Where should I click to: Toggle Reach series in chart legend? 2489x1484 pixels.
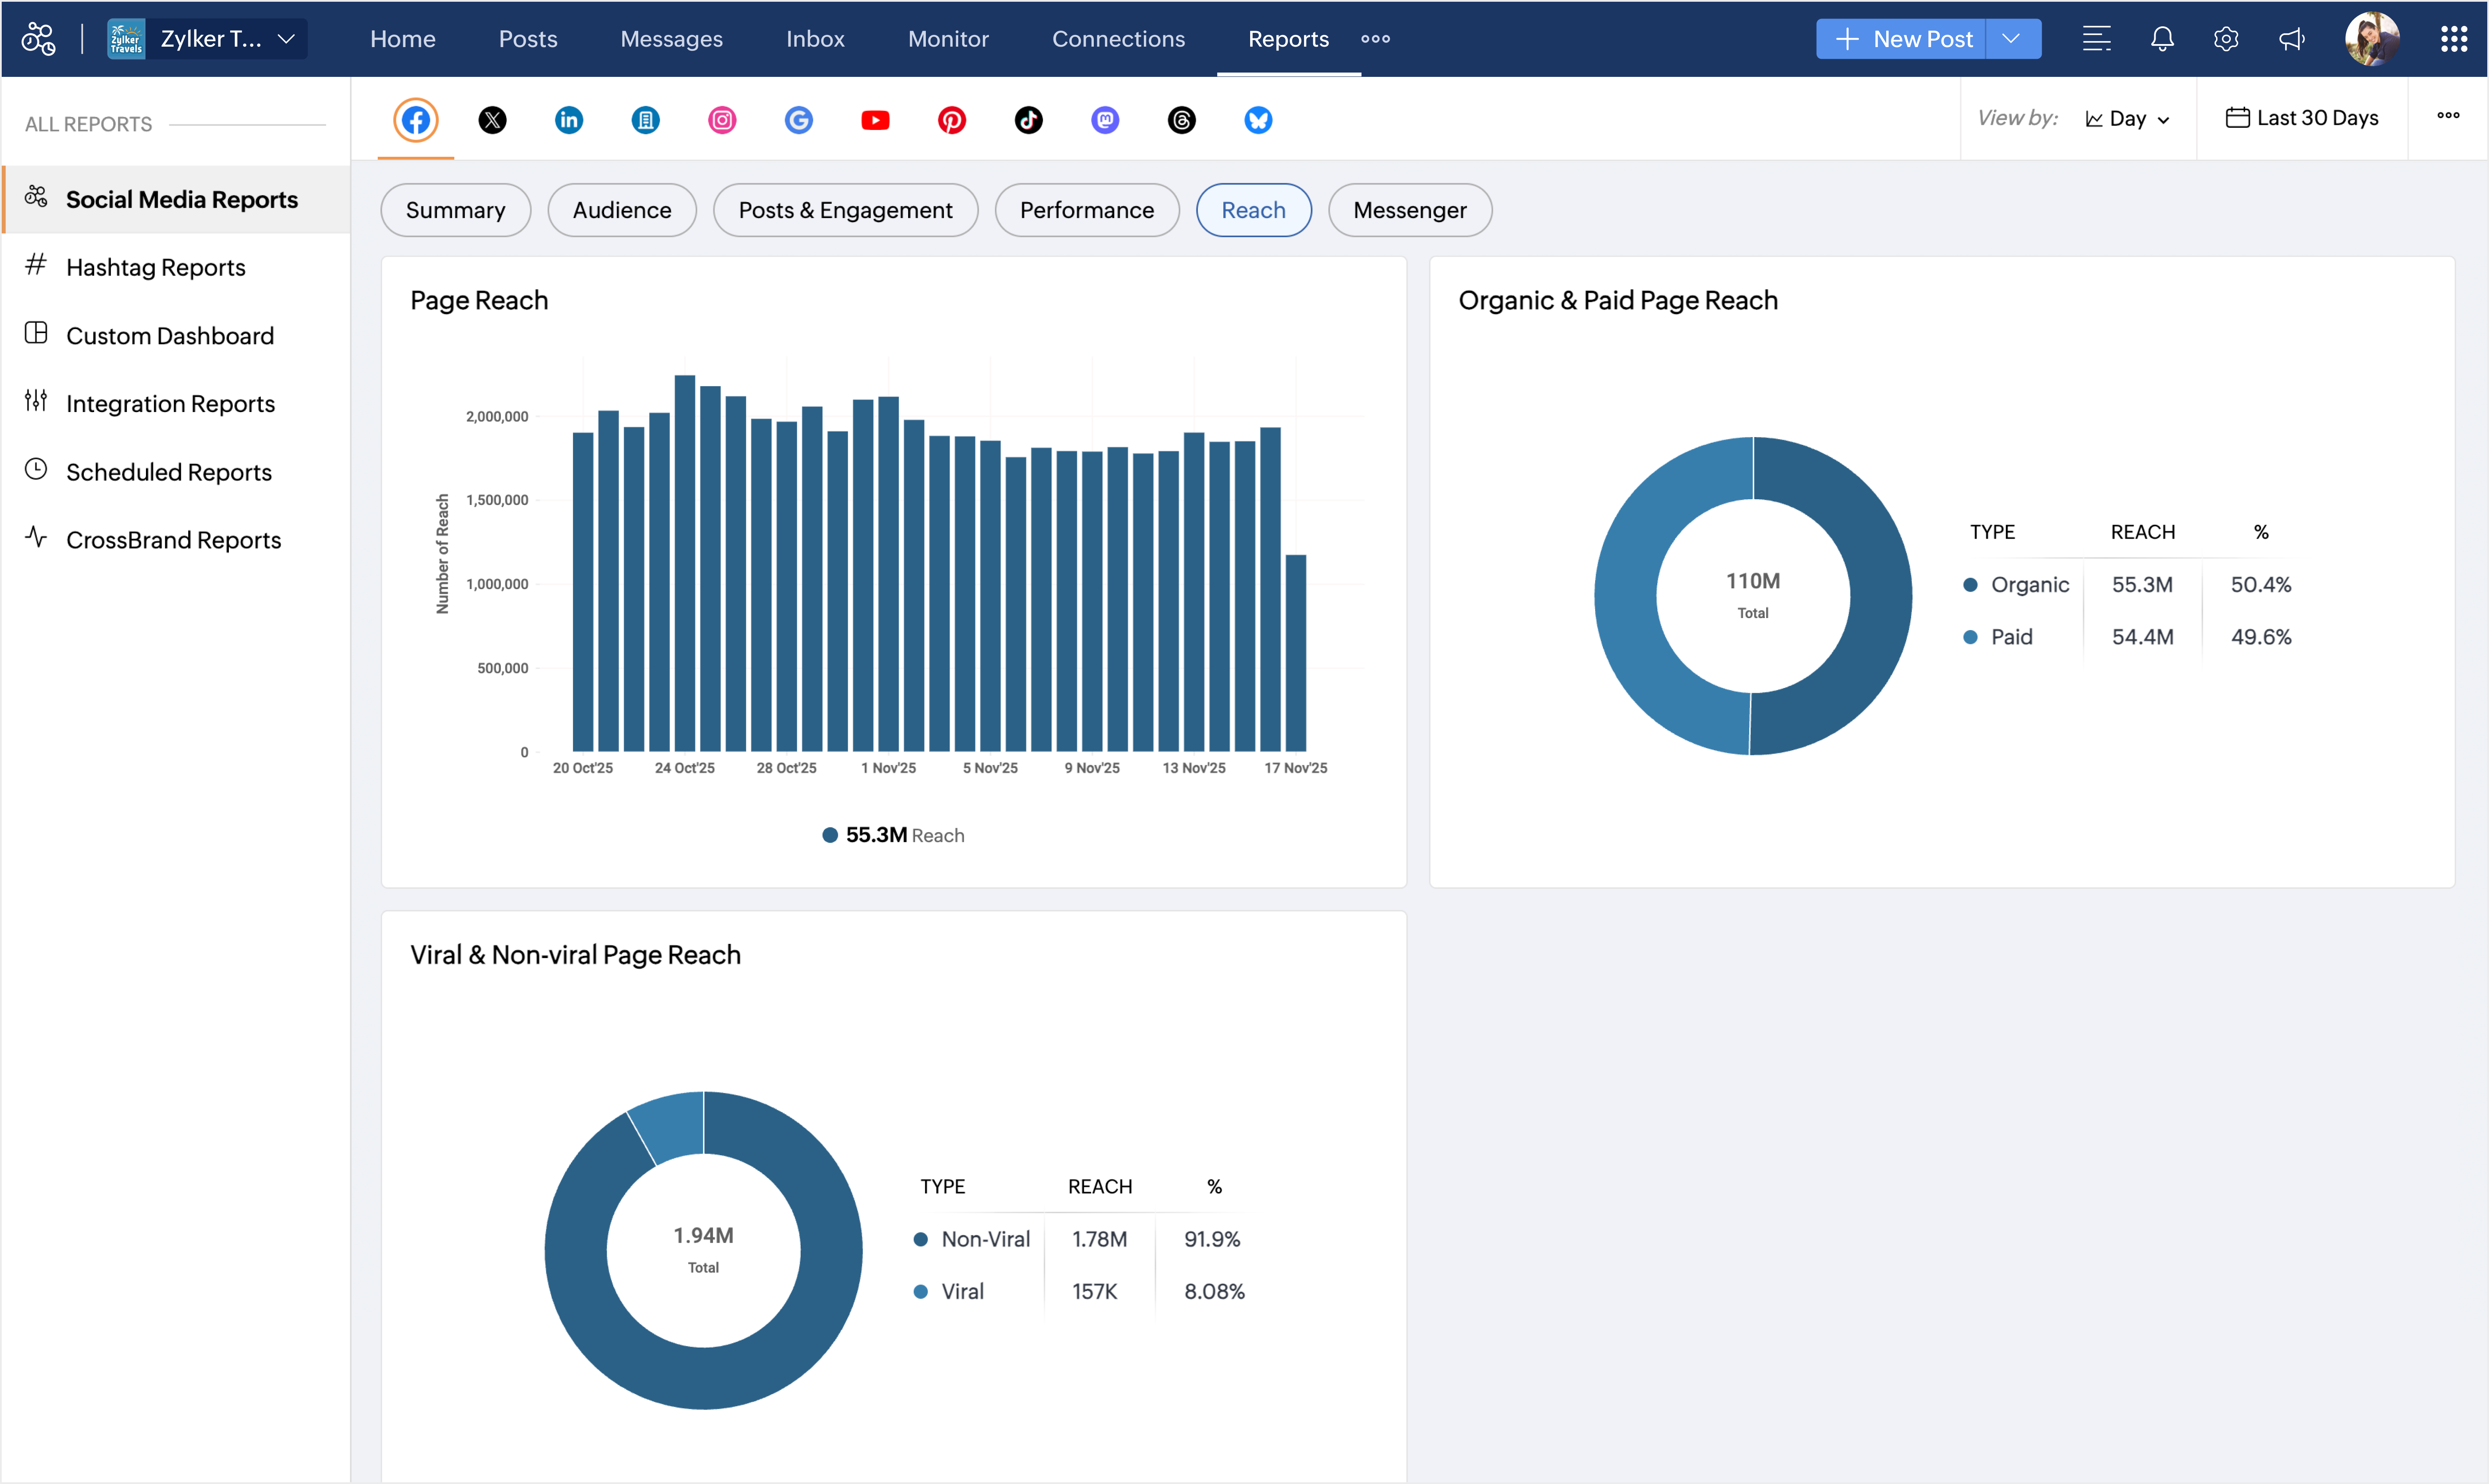pos(893,835)
